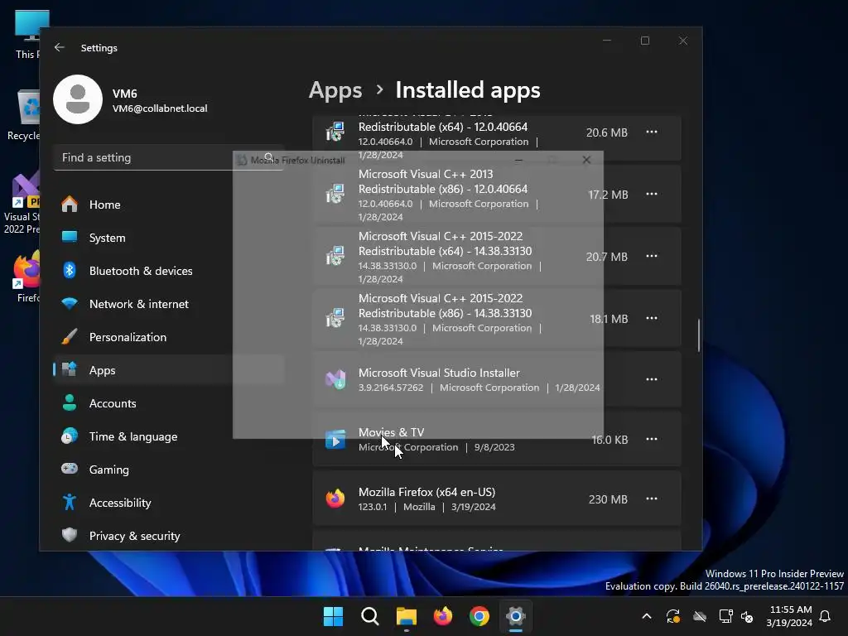Click the installed apps list scrollbar
The height and width of the screenshot is (636, 848).
[x=699, y=335]
